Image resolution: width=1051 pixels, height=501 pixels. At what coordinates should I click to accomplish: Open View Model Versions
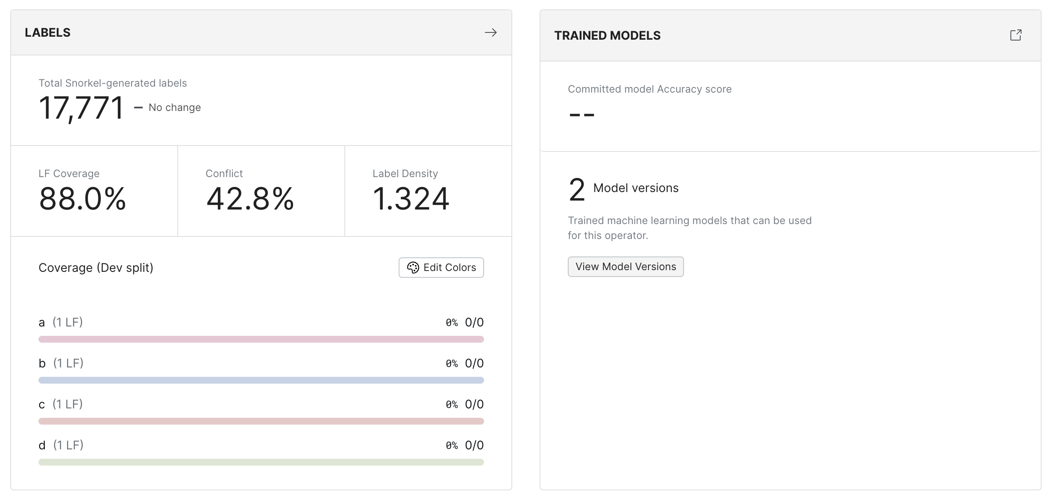point(625,267)
